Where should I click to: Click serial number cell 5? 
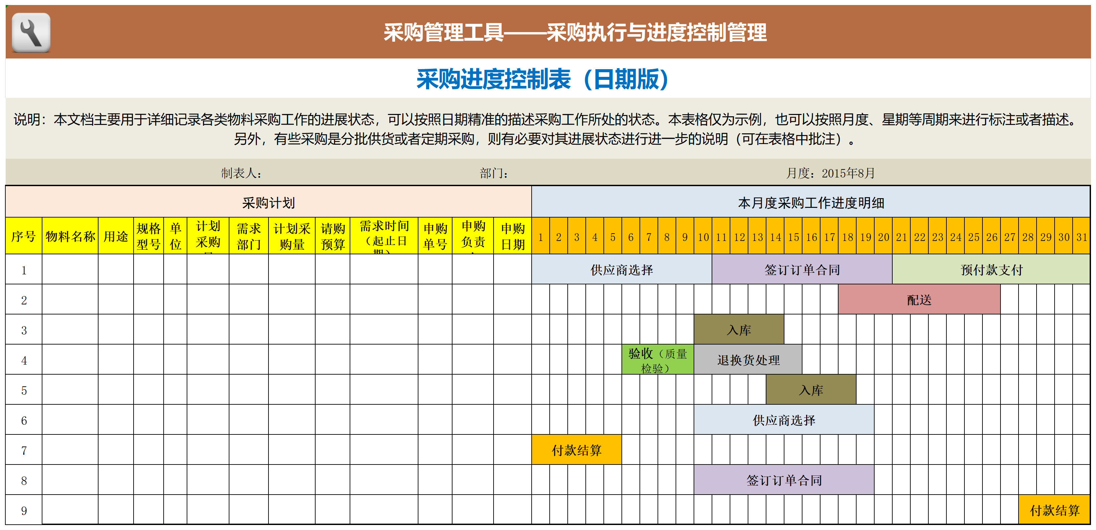24,390
